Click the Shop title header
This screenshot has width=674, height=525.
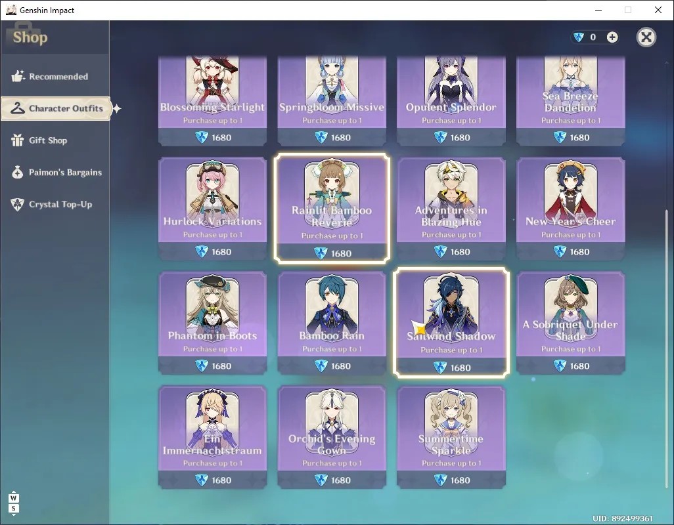[30, 37]
